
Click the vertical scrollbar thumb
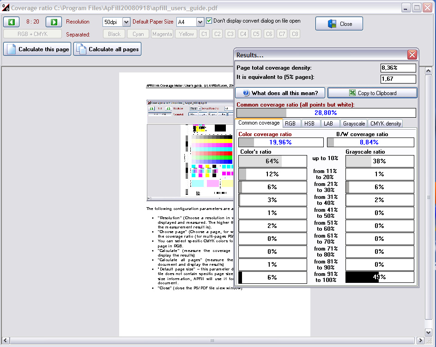[429, 197]
